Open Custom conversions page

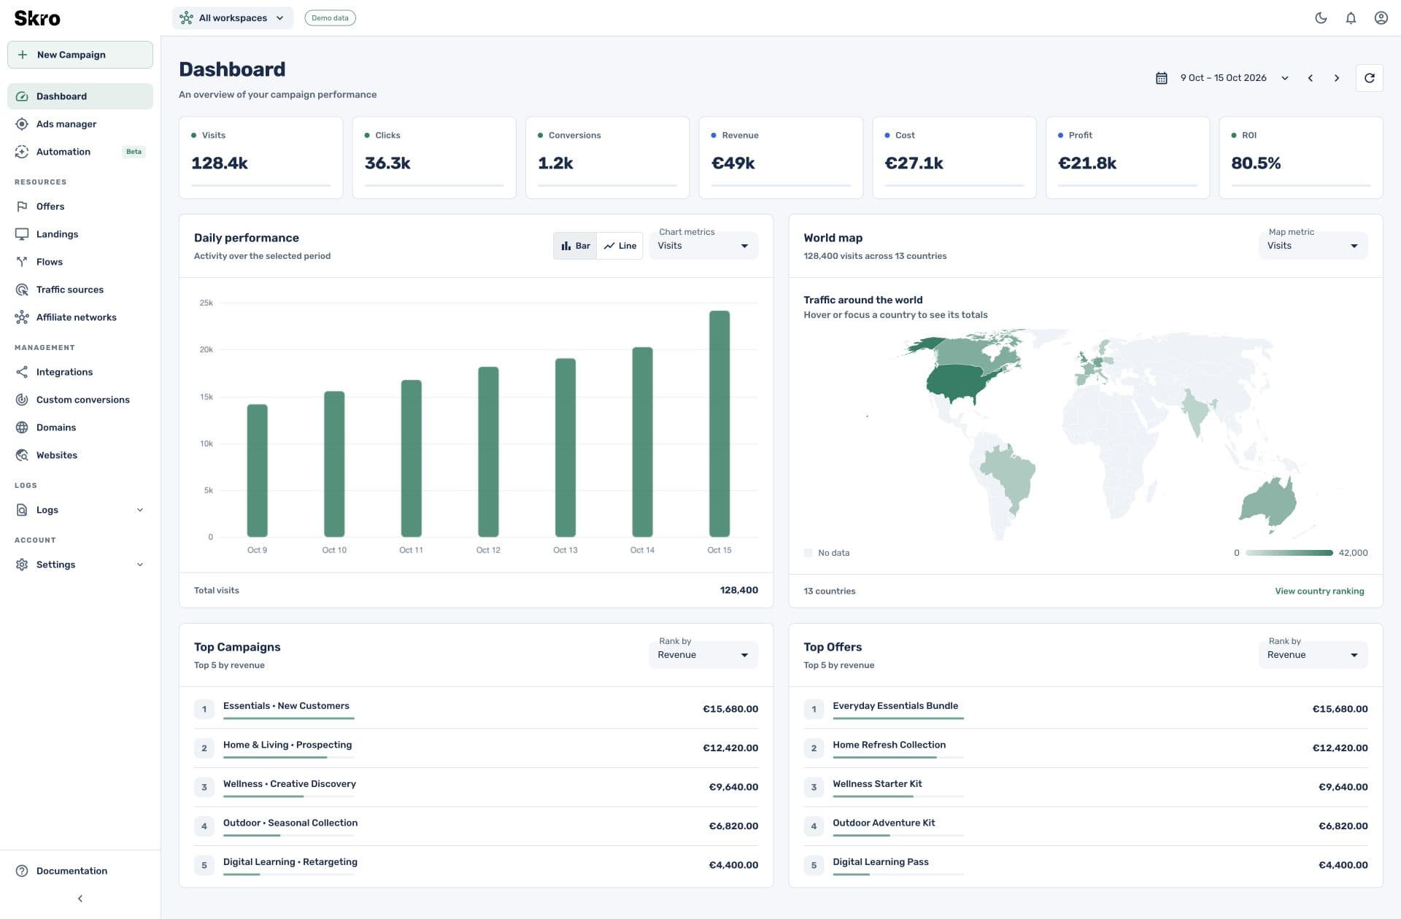80,400
